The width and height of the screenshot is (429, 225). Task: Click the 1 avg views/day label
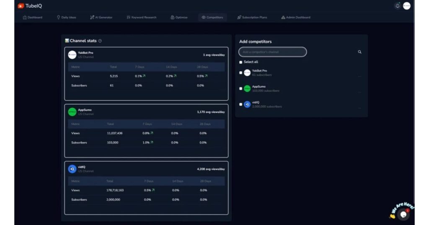point(214,55)
